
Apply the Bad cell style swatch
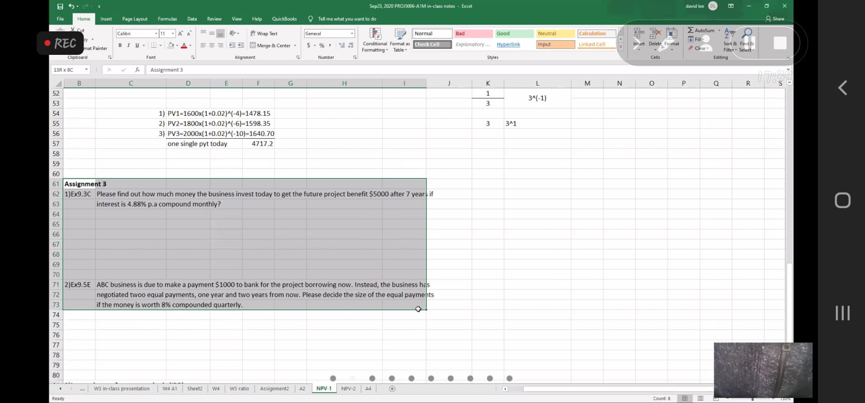coord(473,34)
